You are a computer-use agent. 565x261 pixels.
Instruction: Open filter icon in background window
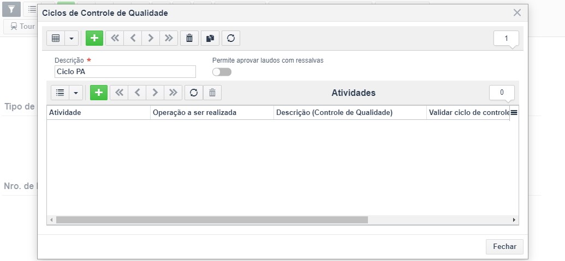click(11, 9)
